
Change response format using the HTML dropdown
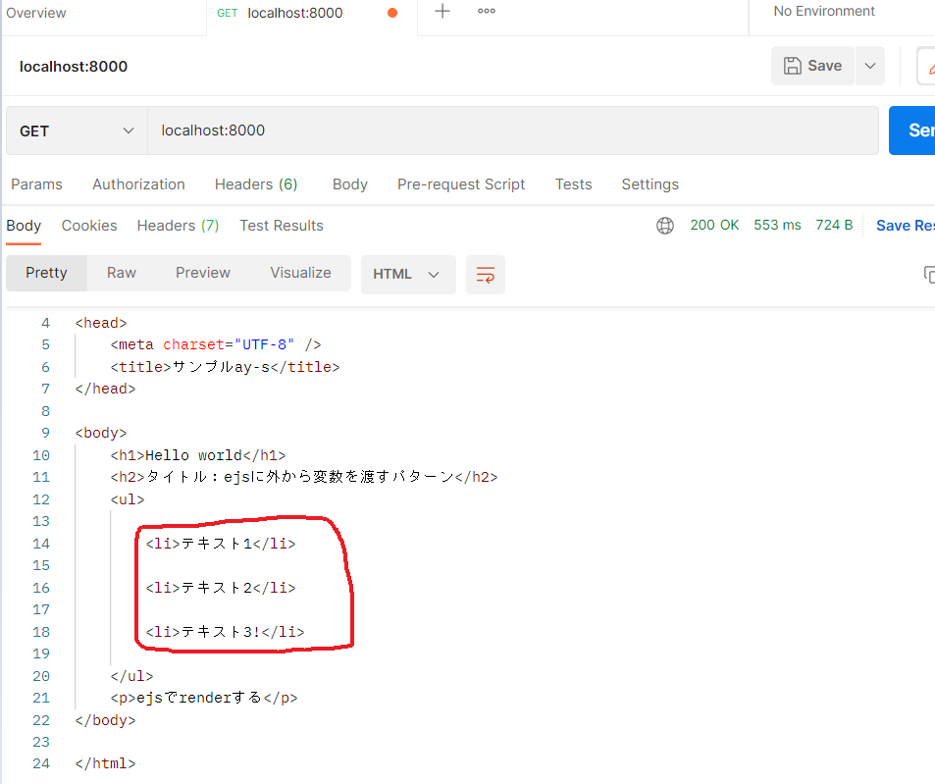point(407,275)
